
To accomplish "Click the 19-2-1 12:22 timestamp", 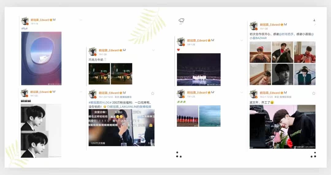I will [x=266, y=97].
